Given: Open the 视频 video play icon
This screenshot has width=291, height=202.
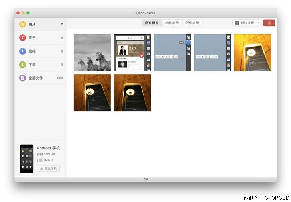Looking at the screenshot, I should tap(22, 51).
